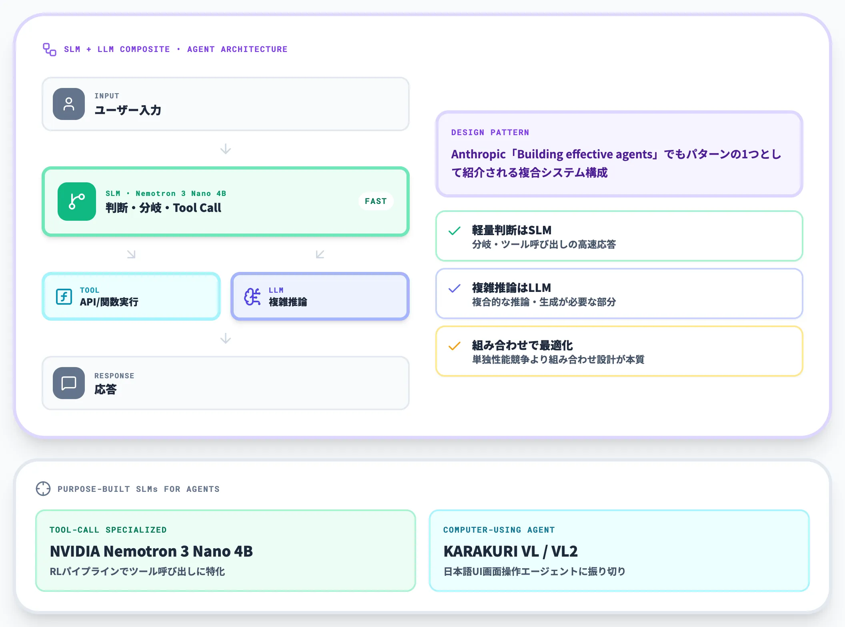
Task: Open the DESIGN PATTERN Anthropic card
Action: (619, 154)
